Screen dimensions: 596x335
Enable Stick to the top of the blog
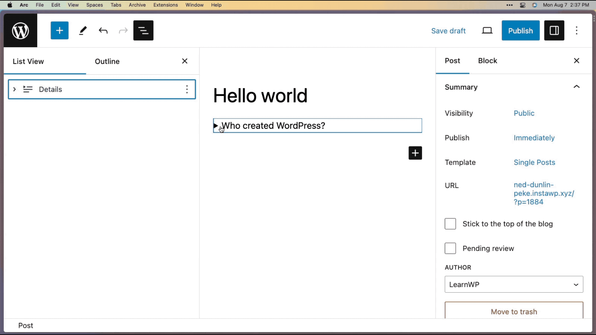[x=450, y=224]
